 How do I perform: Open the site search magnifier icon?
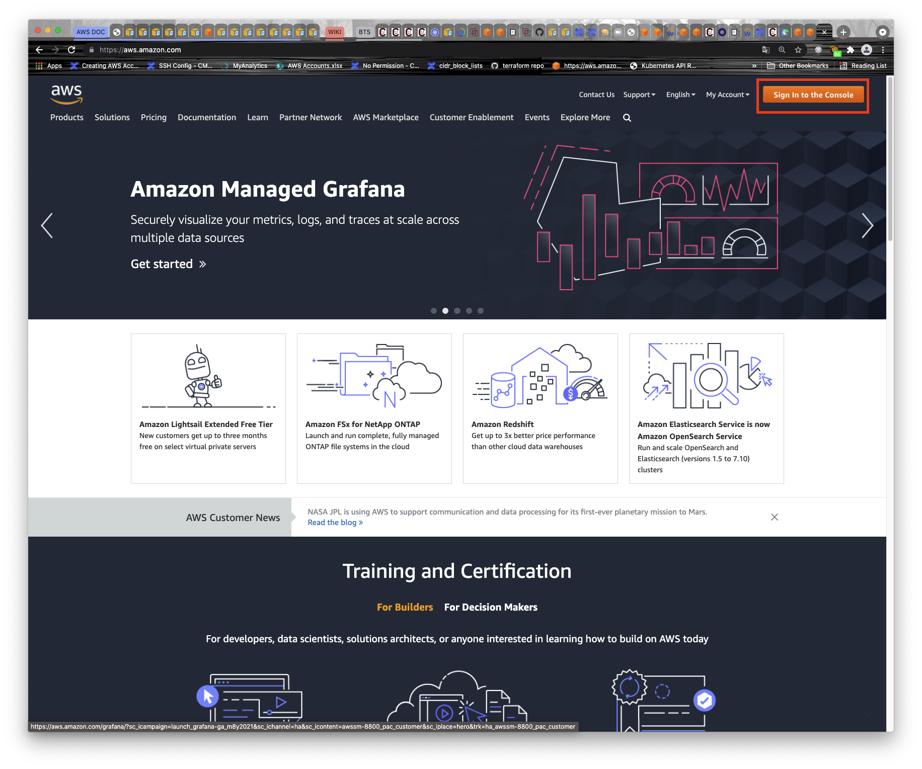[x=627, y=118]
